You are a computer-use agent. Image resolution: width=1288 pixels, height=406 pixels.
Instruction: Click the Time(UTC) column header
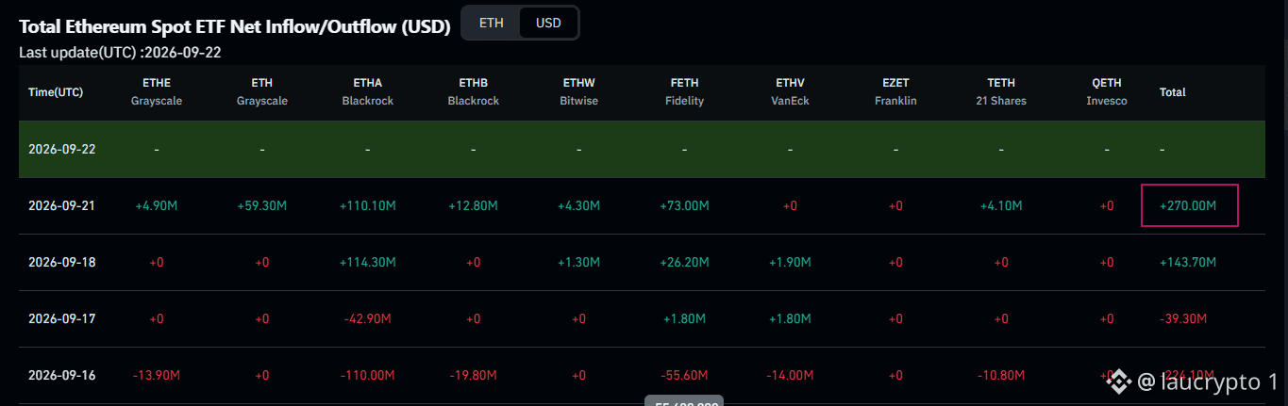pyautogui.click(x=56, y=92)
